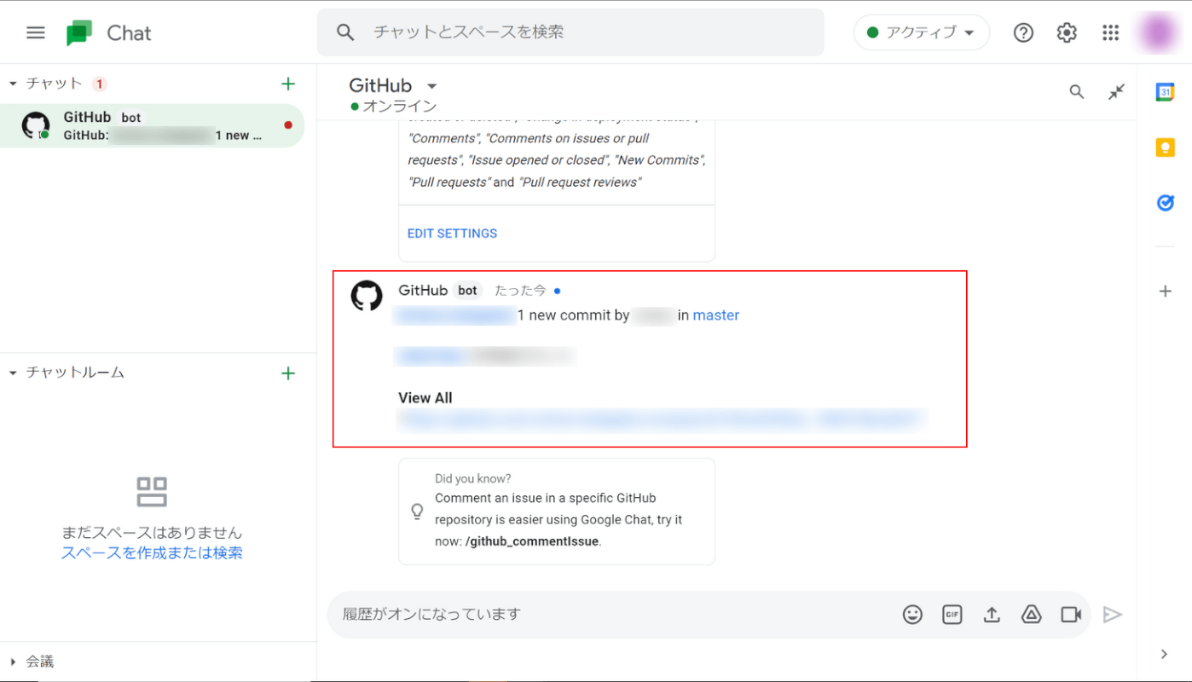Send the message with arrow icon
The image size is (1192, 682).
(x=1113, y=615)
